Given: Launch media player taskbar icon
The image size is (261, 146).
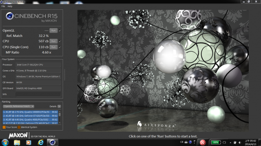Looking at the screenshot, I should click(29, 142).
